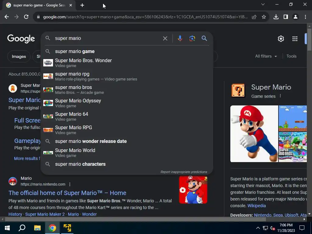The width and height of the screenshot is (312, 234).
Task: Open the taskbar clock showing 7:06 PM
Action: pyautogui.click(x=286, y=228)
